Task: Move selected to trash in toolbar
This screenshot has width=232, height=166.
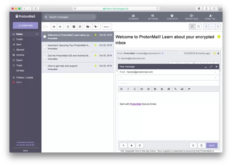Action: (68, 27)
